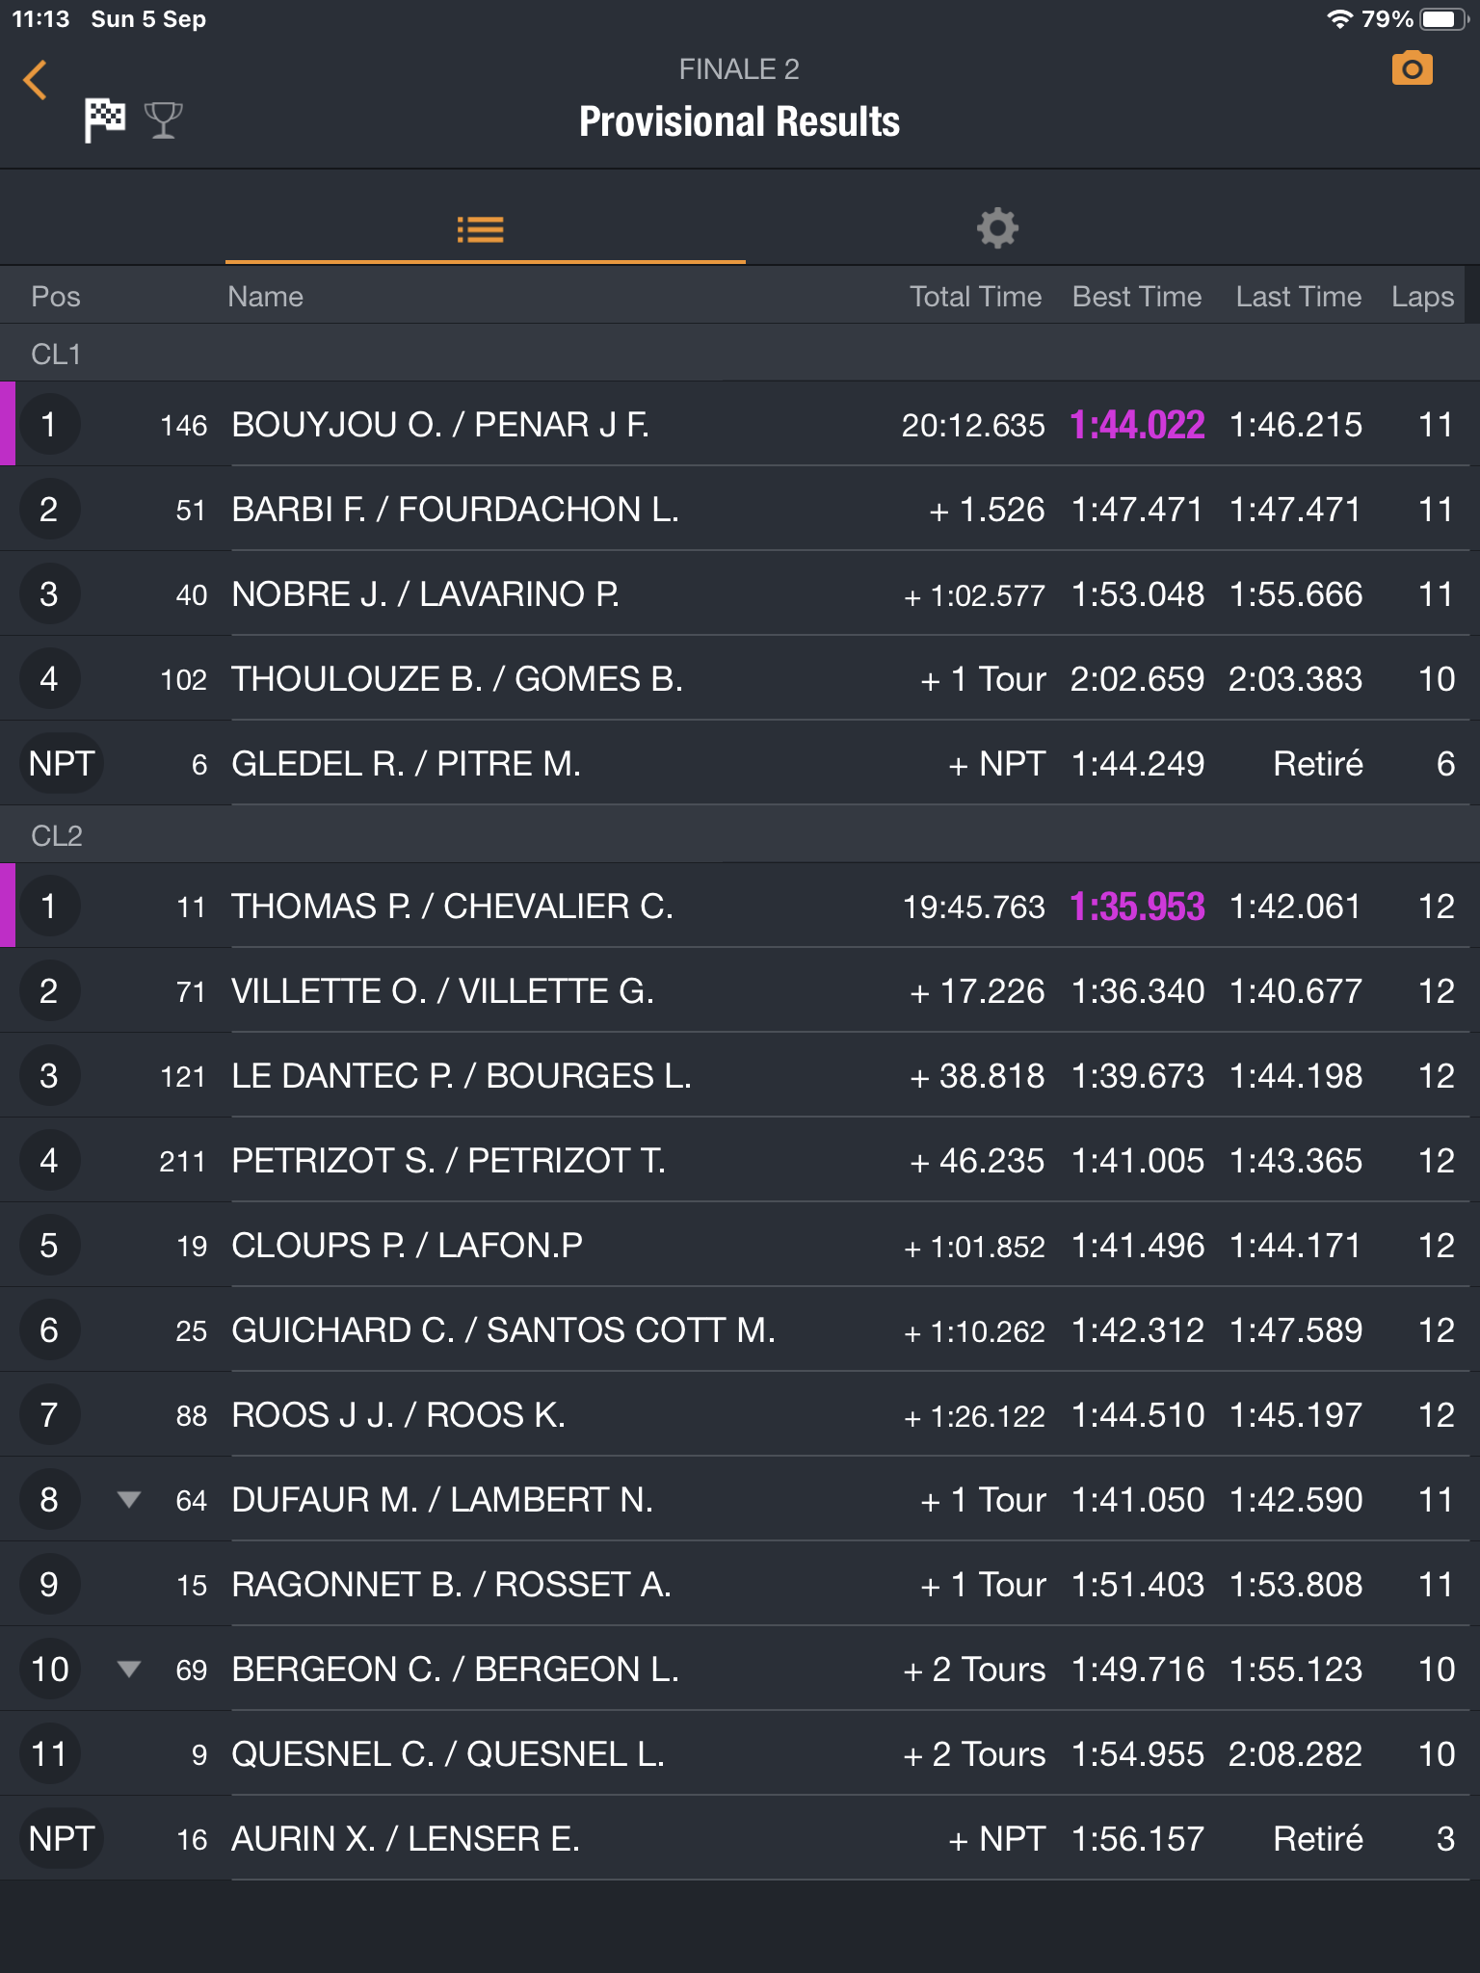Tap Total Time column header
The width and height of the screenshot is (1480, 1973).
pyautogui.click(x=975, y=297)
